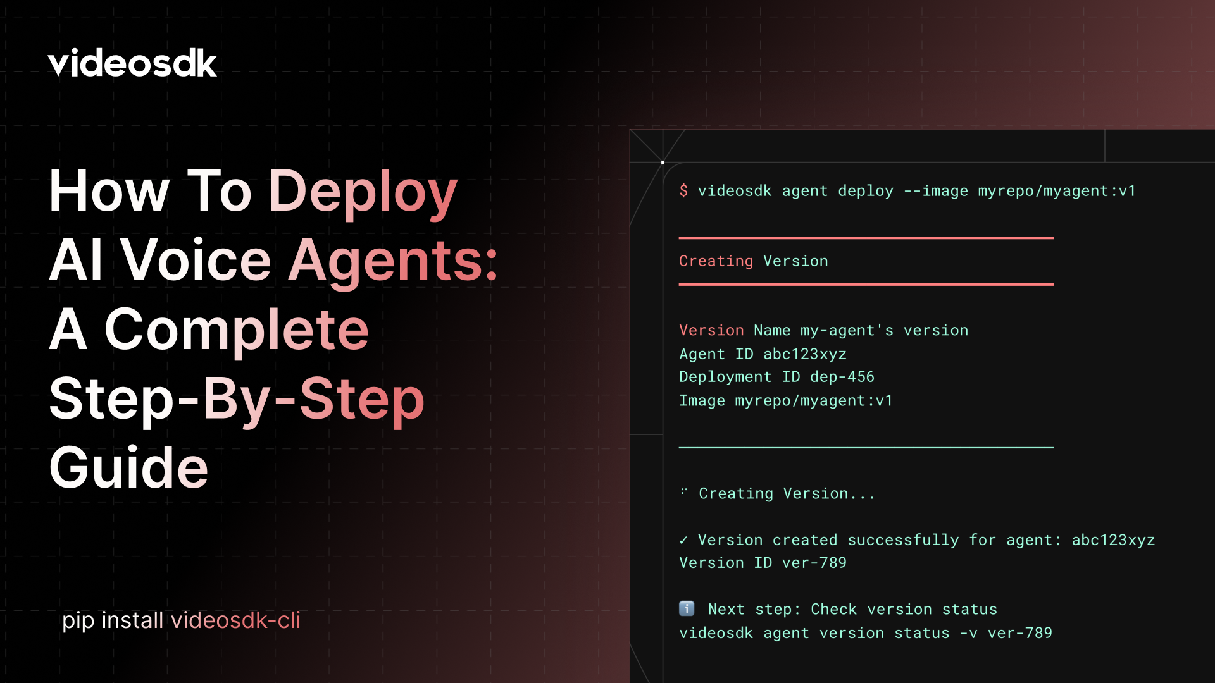
Task: Click the Creating keyword in the section header
Action: (716, 261)
